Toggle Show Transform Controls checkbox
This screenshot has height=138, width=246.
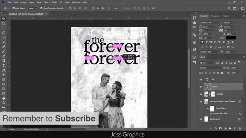coord(42,8)
